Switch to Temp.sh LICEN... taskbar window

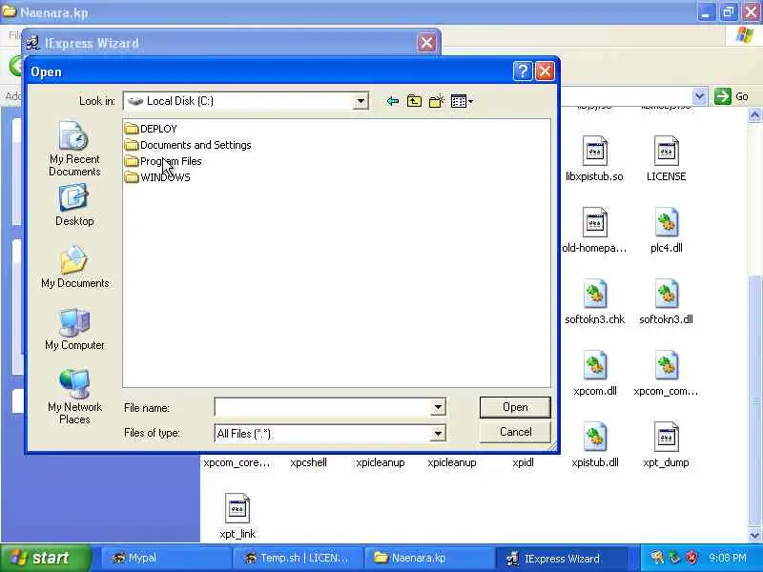pos(298,558)
